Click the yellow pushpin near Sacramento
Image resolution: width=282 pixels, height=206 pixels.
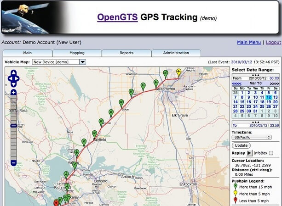tap(179, 72)
